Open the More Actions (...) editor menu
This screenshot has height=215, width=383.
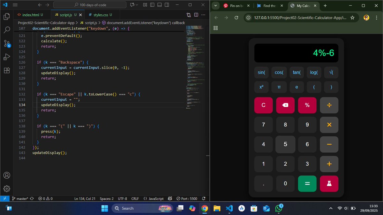(x=203, y=15)
